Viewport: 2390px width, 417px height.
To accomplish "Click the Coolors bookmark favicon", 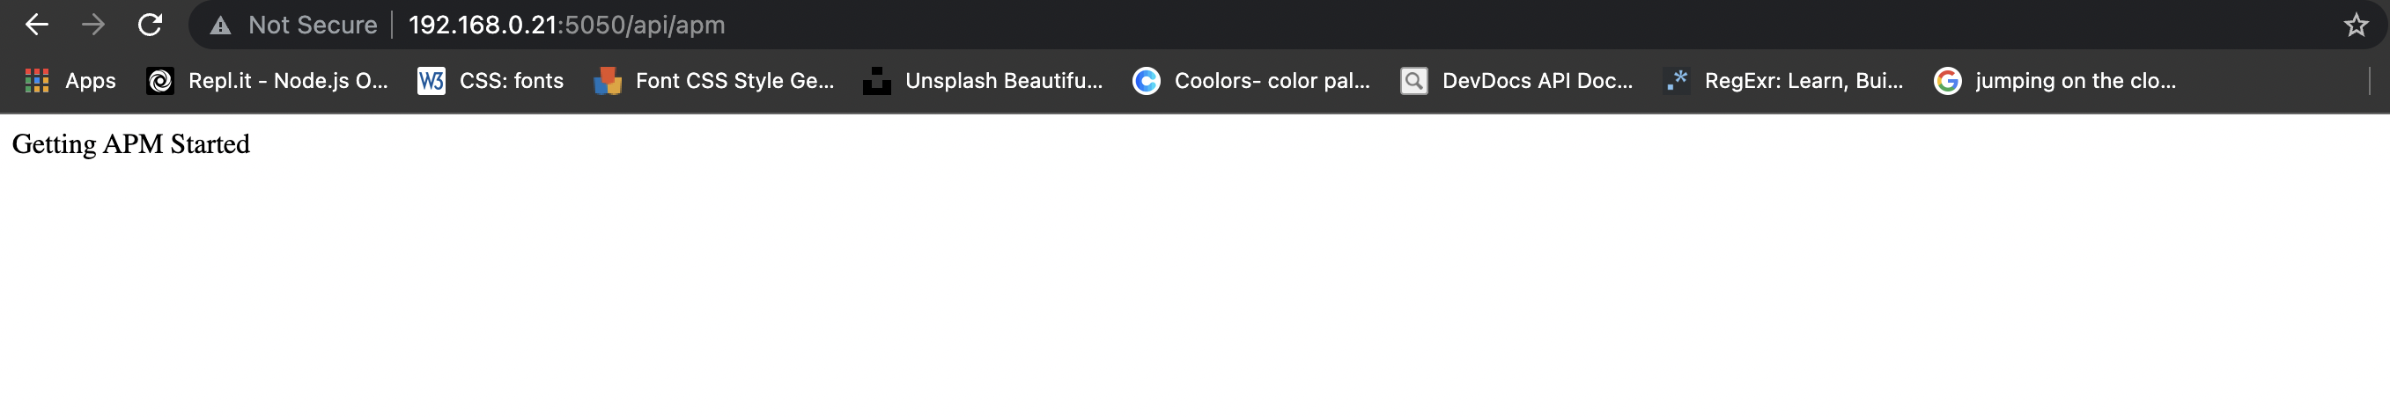I will tap(1146, 82).
